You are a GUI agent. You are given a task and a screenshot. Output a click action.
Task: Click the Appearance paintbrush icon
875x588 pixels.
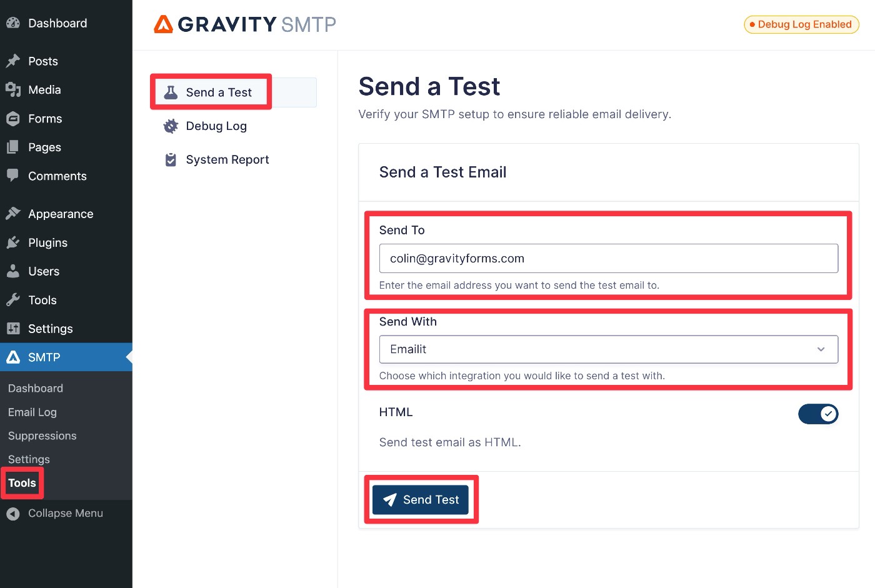(13, 214)
